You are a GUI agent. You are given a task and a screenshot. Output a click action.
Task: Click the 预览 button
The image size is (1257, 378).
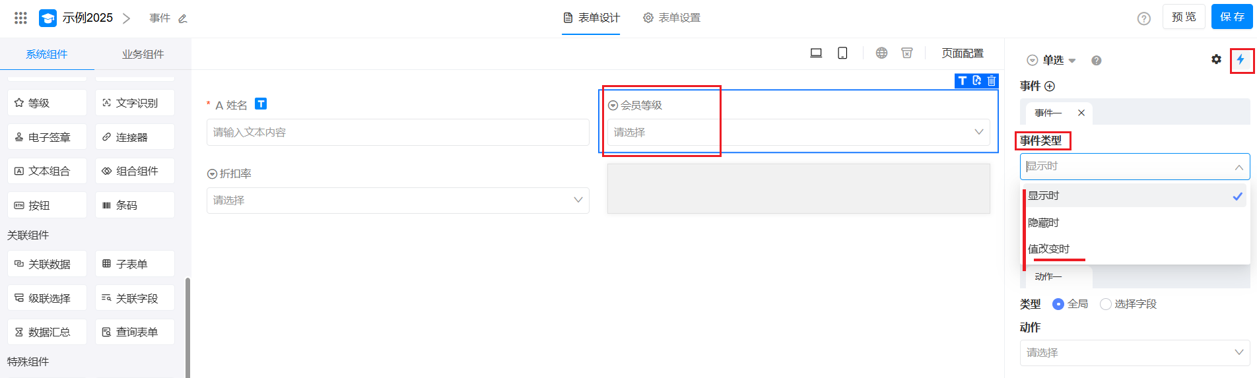pyautogui.click(x=1184, y=17)
